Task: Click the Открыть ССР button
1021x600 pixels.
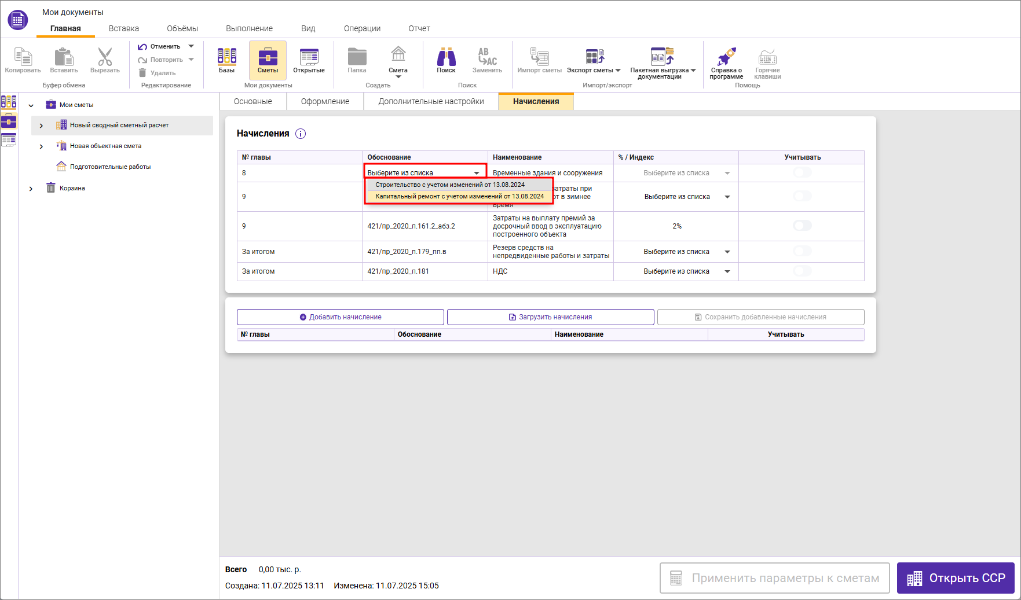Action: 956,578
